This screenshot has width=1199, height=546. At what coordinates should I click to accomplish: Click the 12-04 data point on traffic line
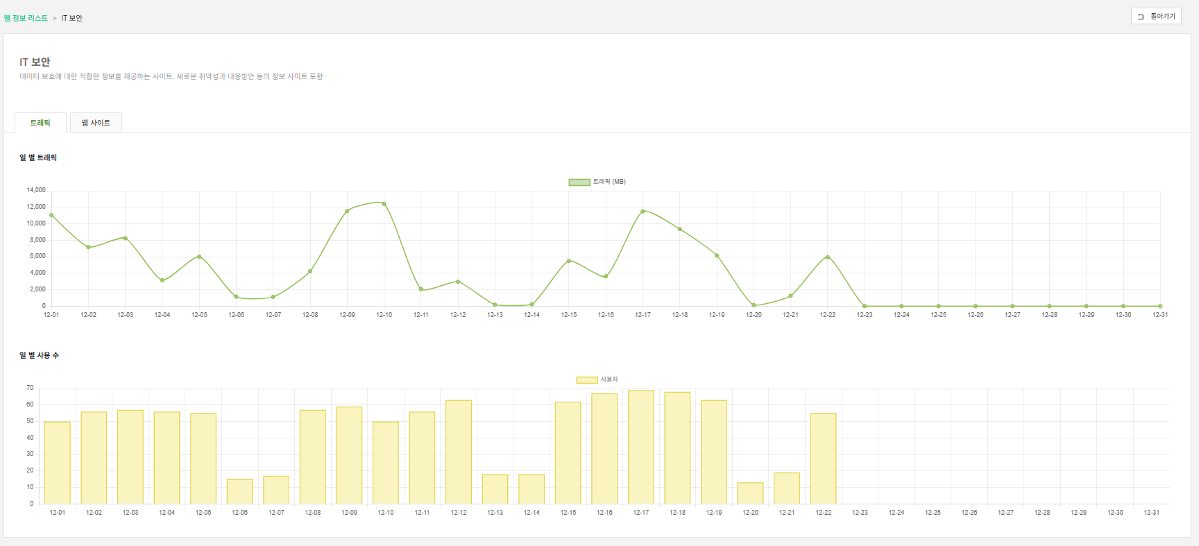(162, 280)
